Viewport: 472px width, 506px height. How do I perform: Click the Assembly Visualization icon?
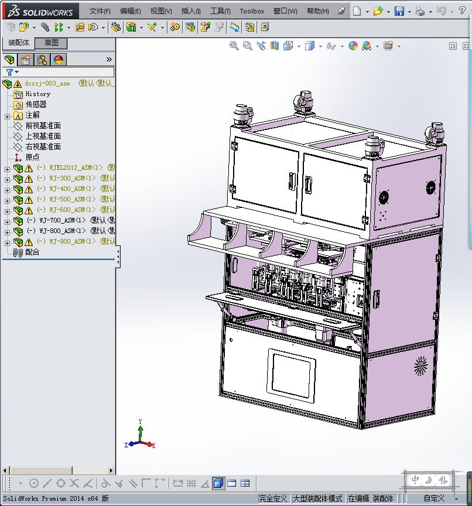click(x=265, y=27)
